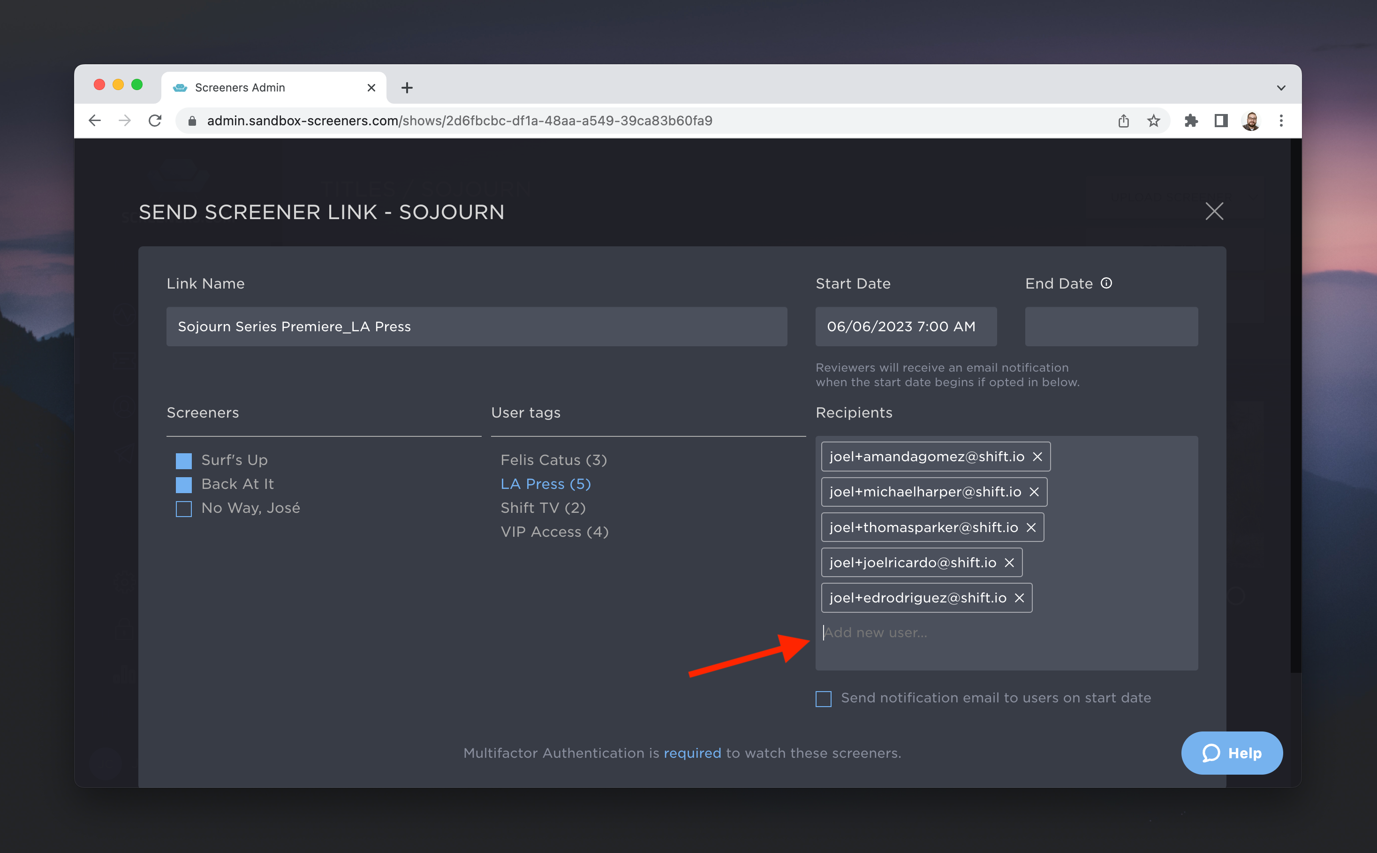Remove joel+michaelharper@shift.io recipient chip
The height and width of the screenshot is (853, 1377).
pyautogui.click(x=1034, y=492)
